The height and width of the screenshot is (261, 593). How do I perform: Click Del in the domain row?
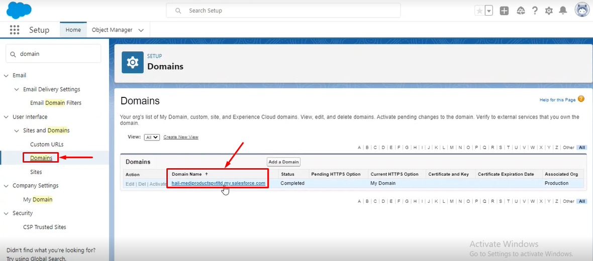click(141, 184)
